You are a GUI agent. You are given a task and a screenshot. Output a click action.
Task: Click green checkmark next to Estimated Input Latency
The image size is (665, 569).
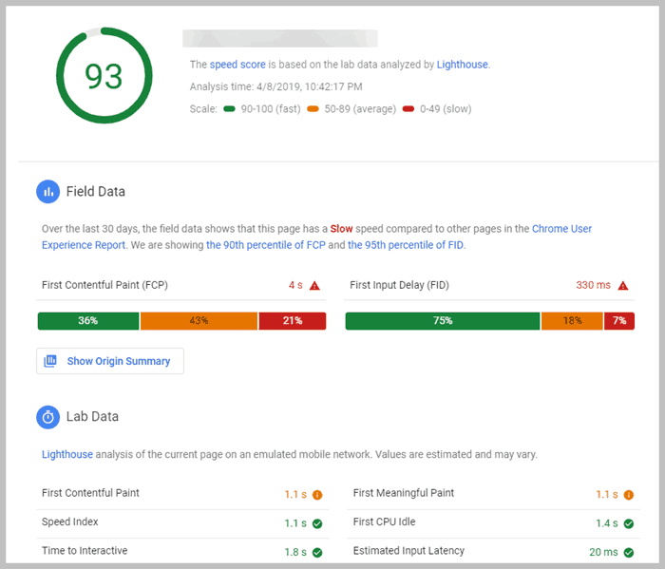point(625,551)
